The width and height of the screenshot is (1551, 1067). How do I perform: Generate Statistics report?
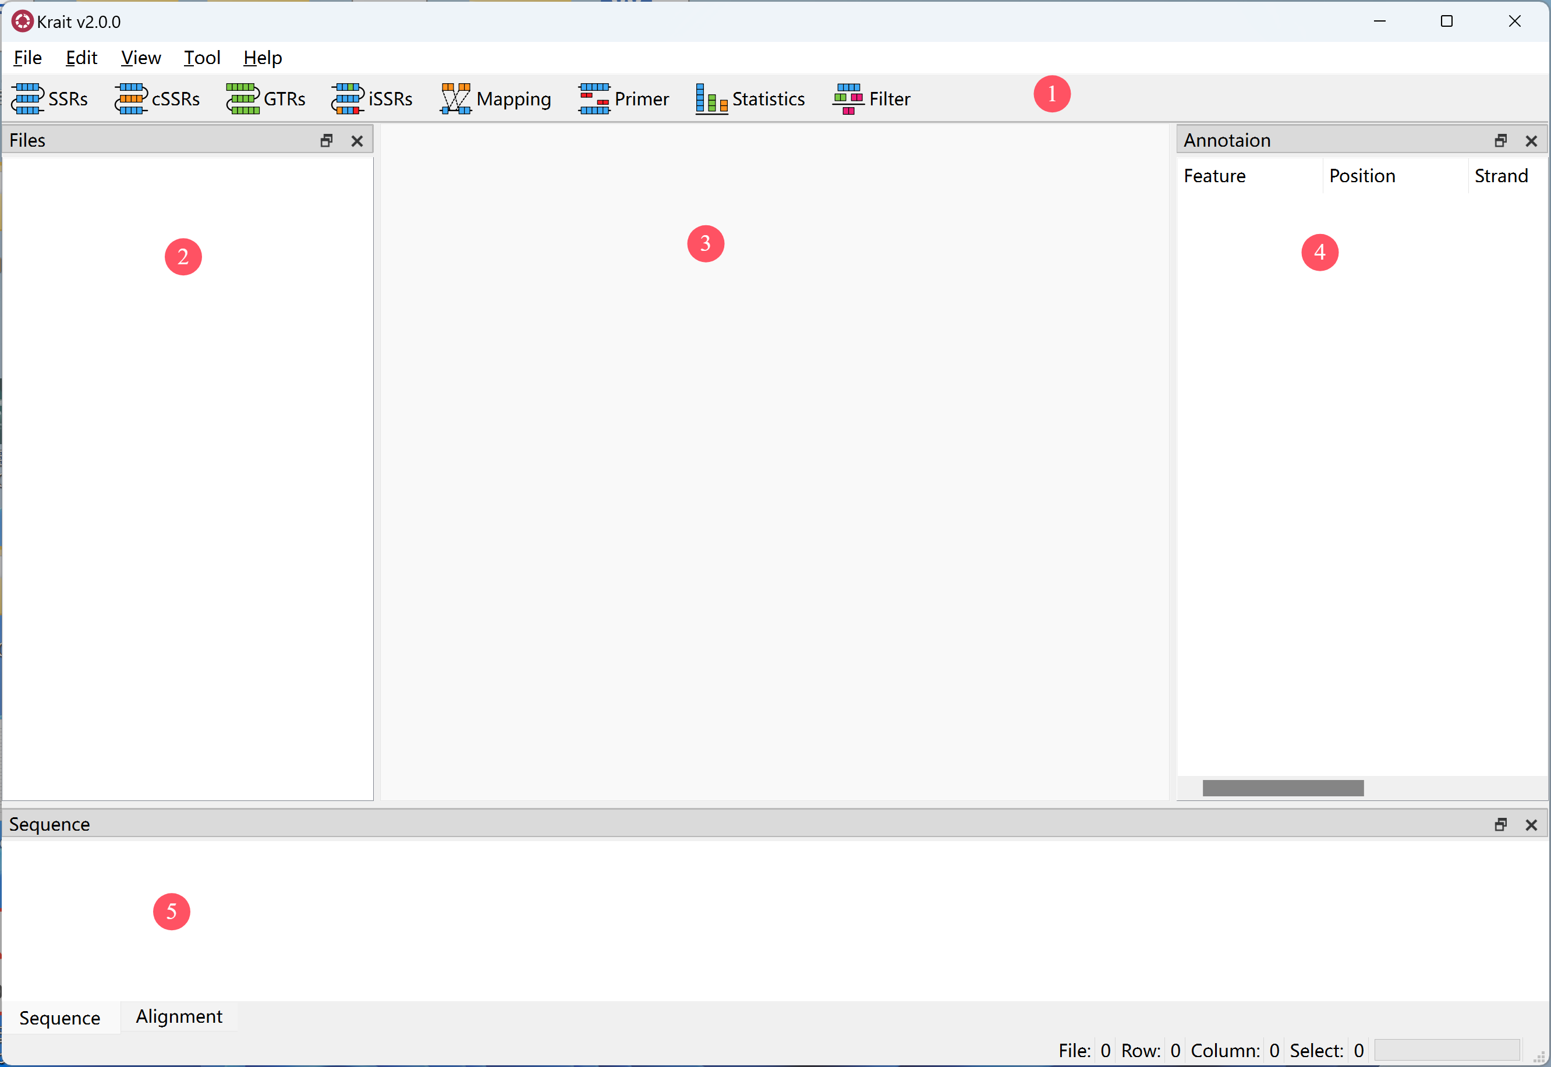(750, 99)
